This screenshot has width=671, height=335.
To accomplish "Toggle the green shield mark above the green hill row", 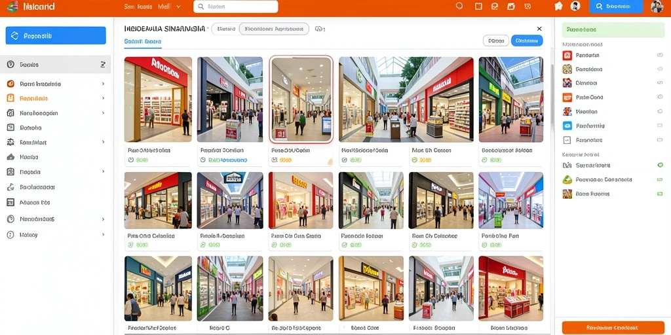I will [659, 165].
